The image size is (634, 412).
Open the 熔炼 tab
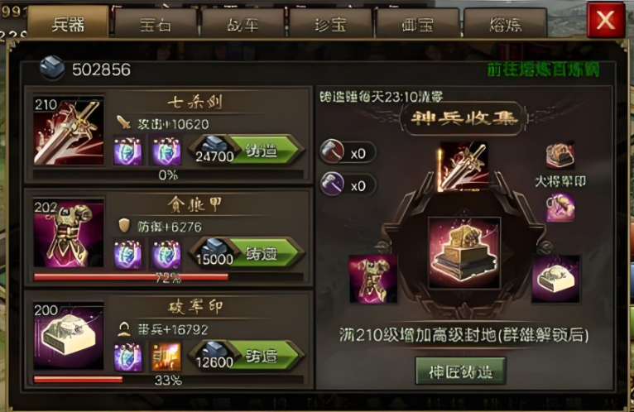(x=506, y=25)
